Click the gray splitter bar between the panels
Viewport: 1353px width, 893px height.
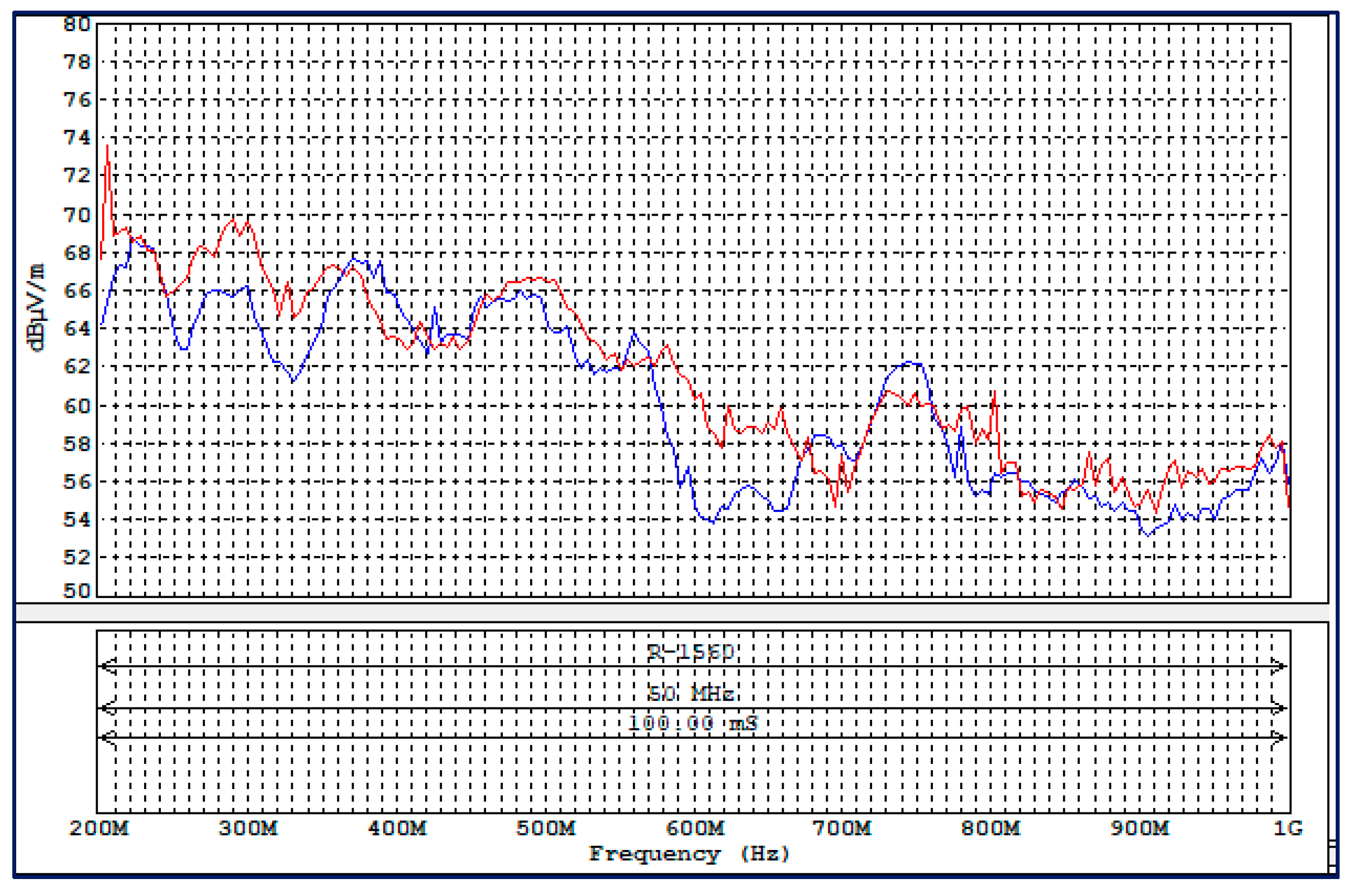pos(671,612)
